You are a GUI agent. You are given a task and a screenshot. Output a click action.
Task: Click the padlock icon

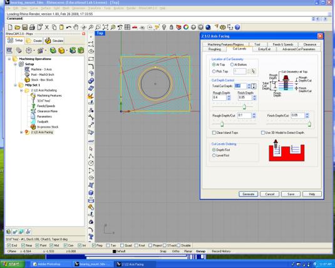pyautogui.click(x=172, y=27)
